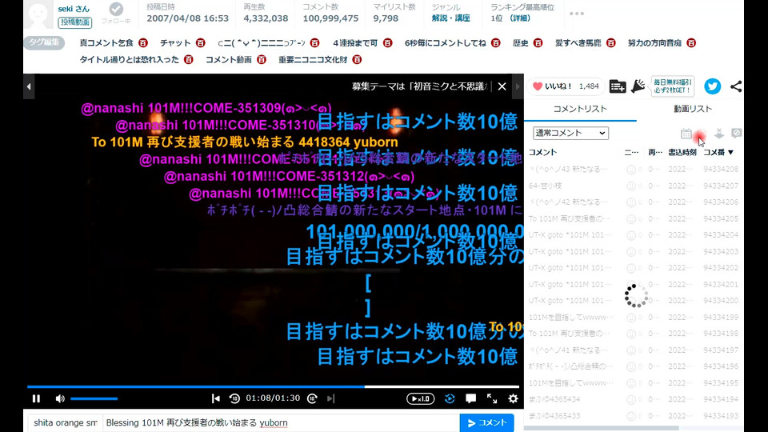
Task: Rewind 10 seconds button
Action: pos(234,398)
